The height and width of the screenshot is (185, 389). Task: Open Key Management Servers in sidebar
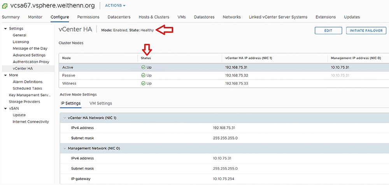pos(30,95)
